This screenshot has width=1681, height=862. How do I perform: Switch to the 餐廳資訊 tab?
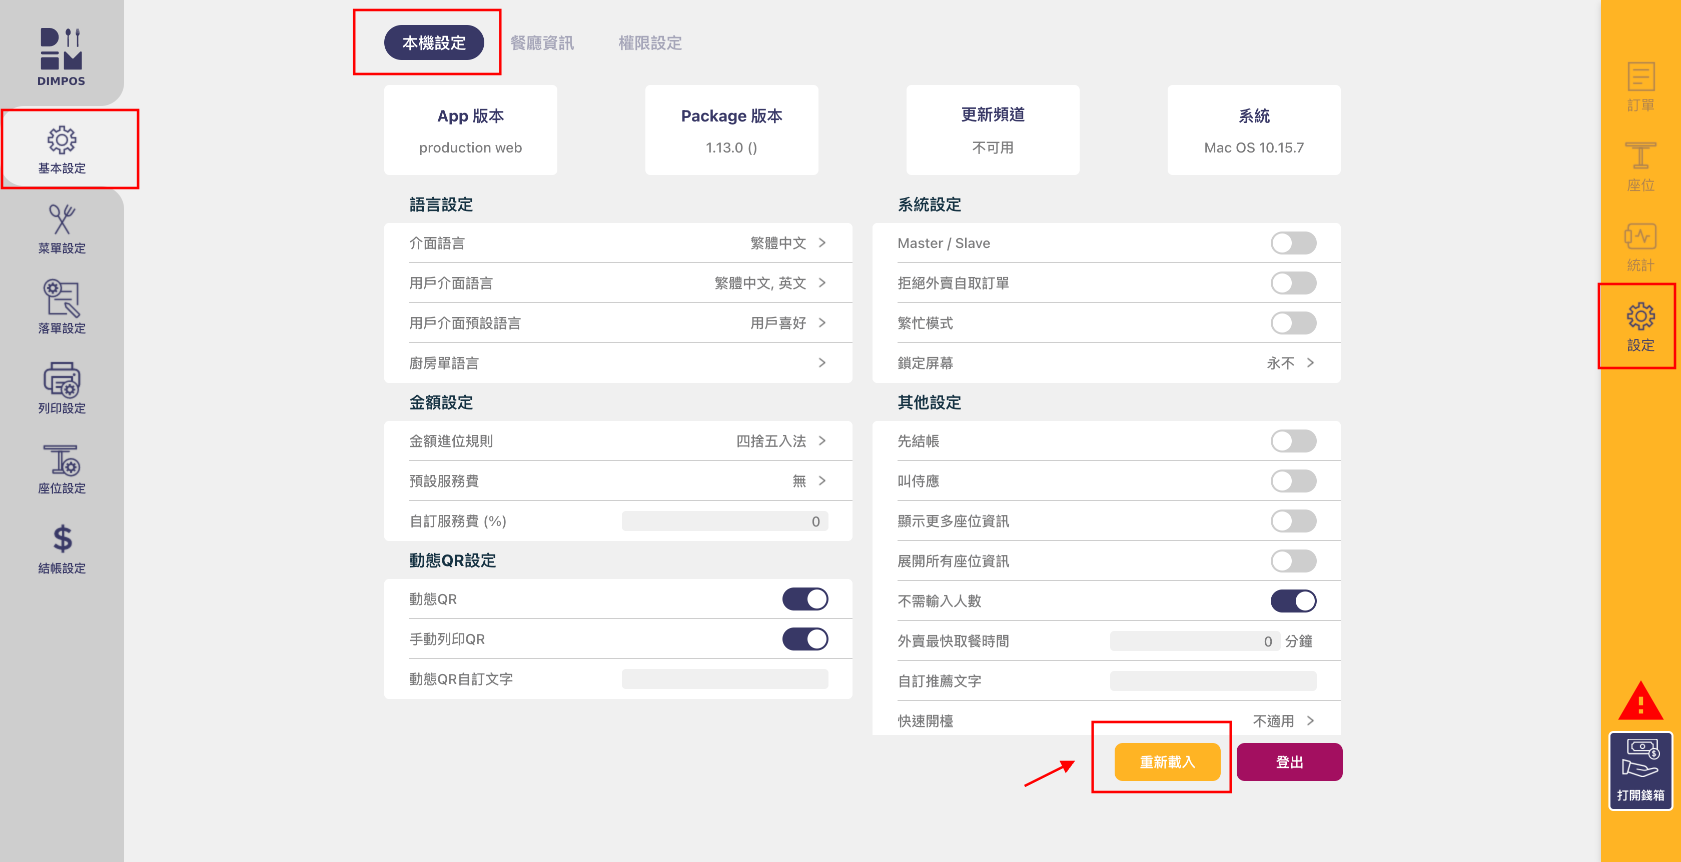(x=542, y=43)
